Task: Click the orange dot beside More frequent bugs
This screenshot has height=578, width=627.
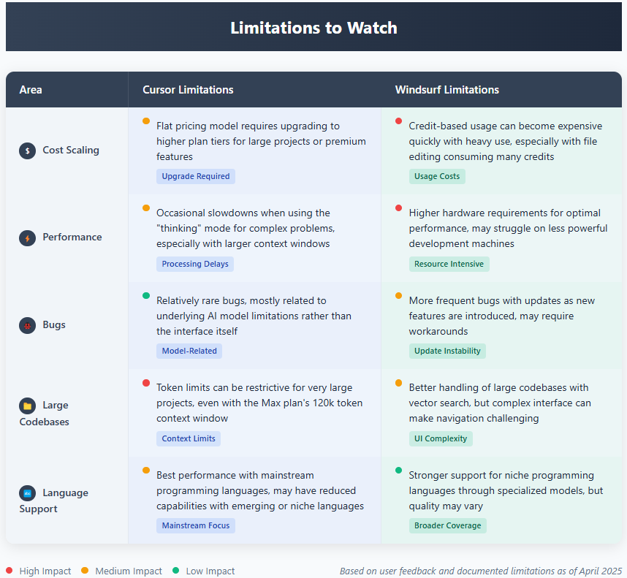Action: point(398,295)
